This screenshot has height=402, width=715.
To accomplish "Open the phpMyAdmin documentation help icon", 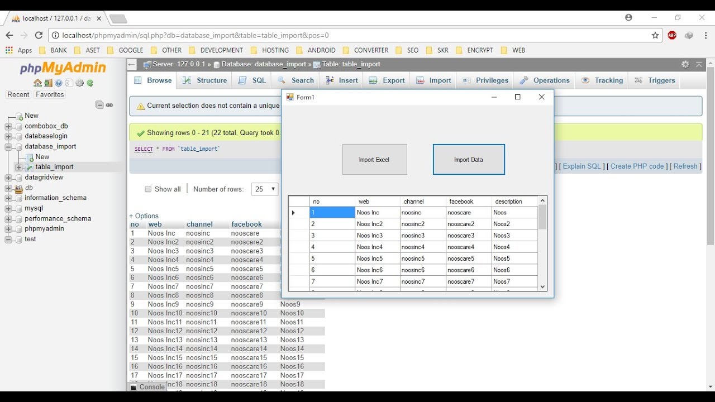I will coord(59,83).
